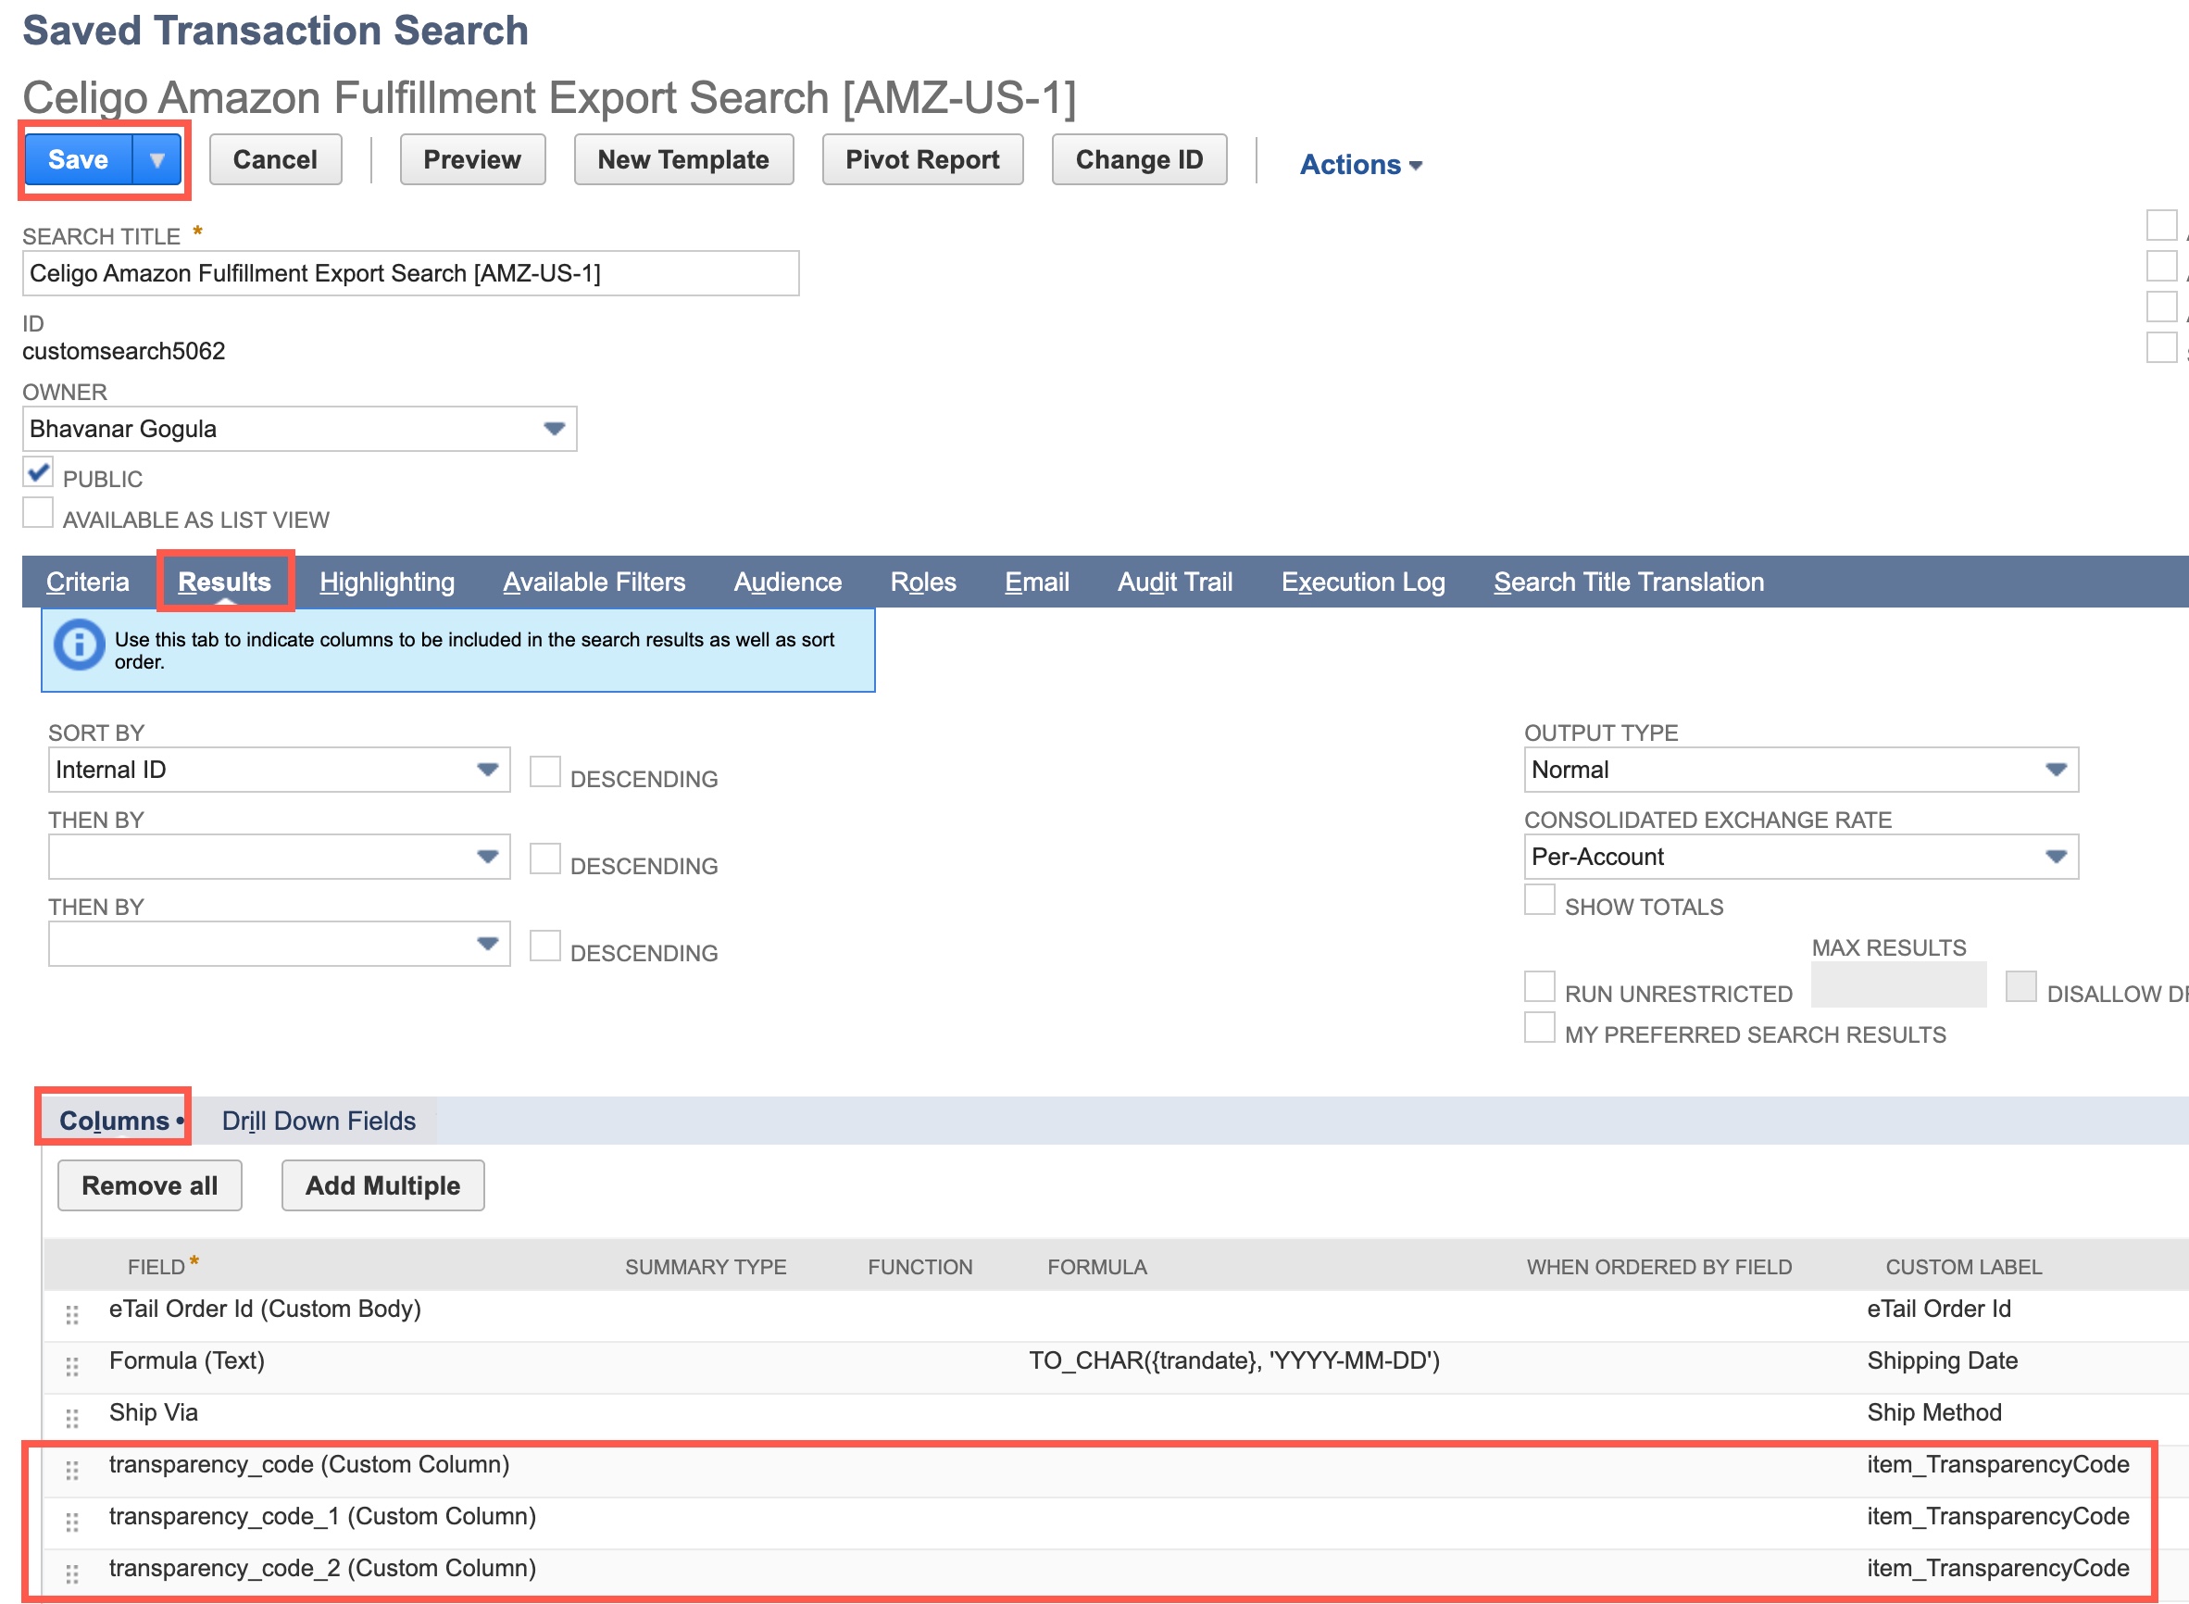The height and width of the screenshot is (1604, 2189).
Task: Open the Save button dropdown arrow
Action: 157,159
